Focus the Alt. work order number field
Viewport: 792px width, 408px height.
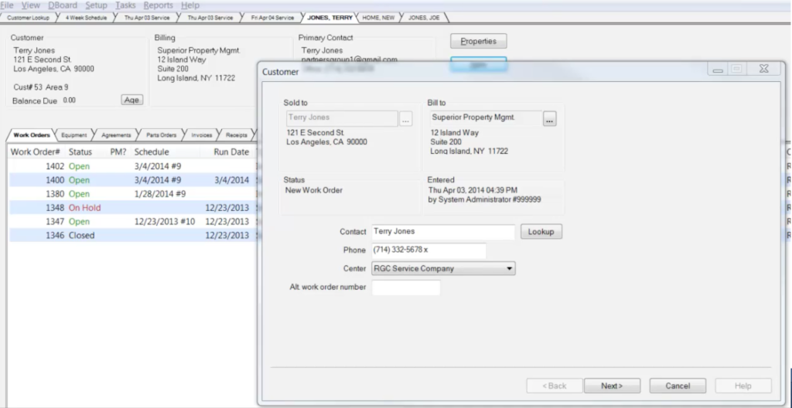(x=406, y=287)
